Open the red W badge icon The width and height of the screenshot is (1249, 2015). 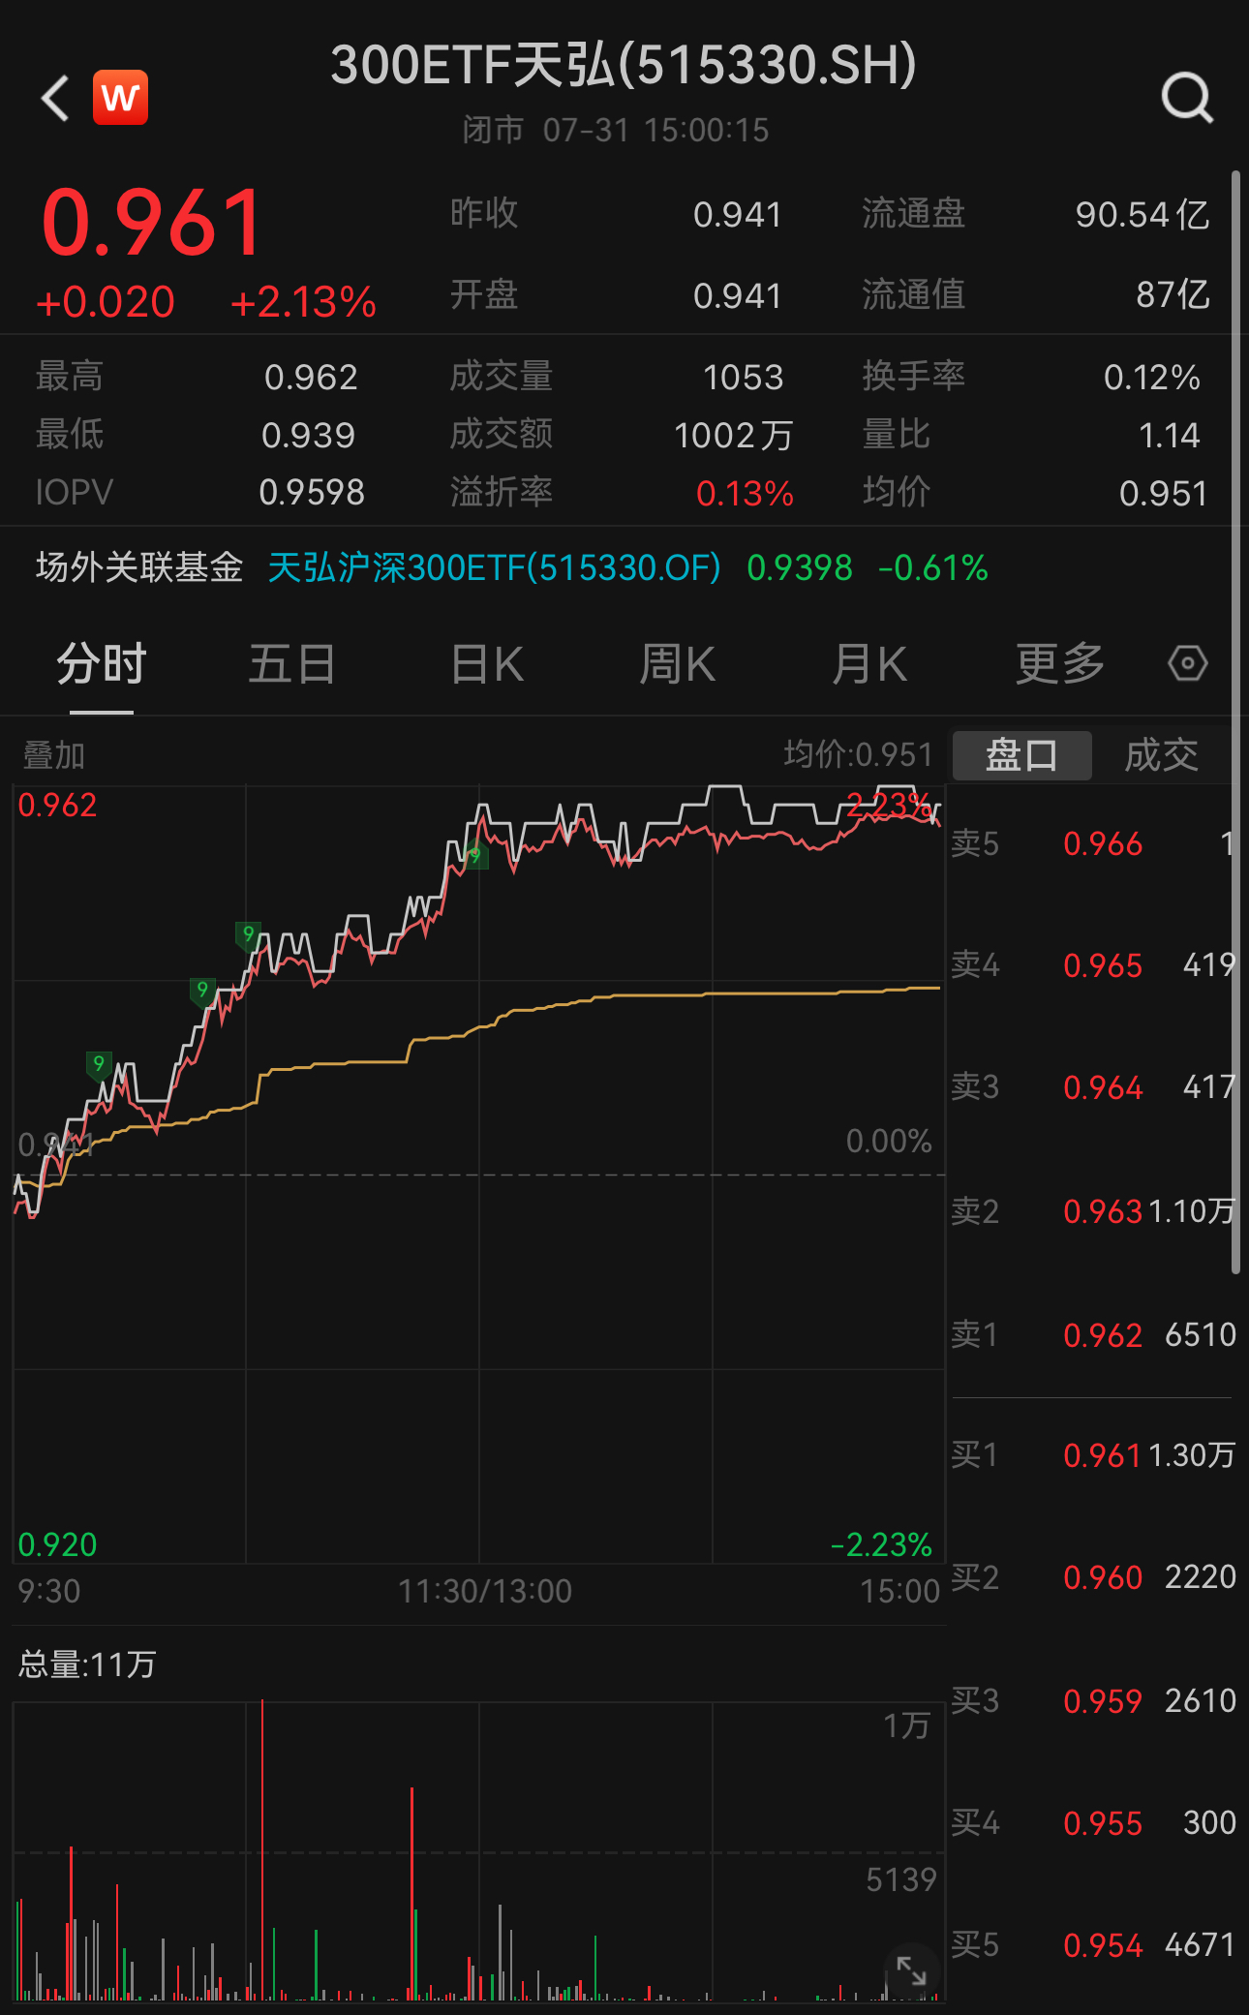coord(120,98)
